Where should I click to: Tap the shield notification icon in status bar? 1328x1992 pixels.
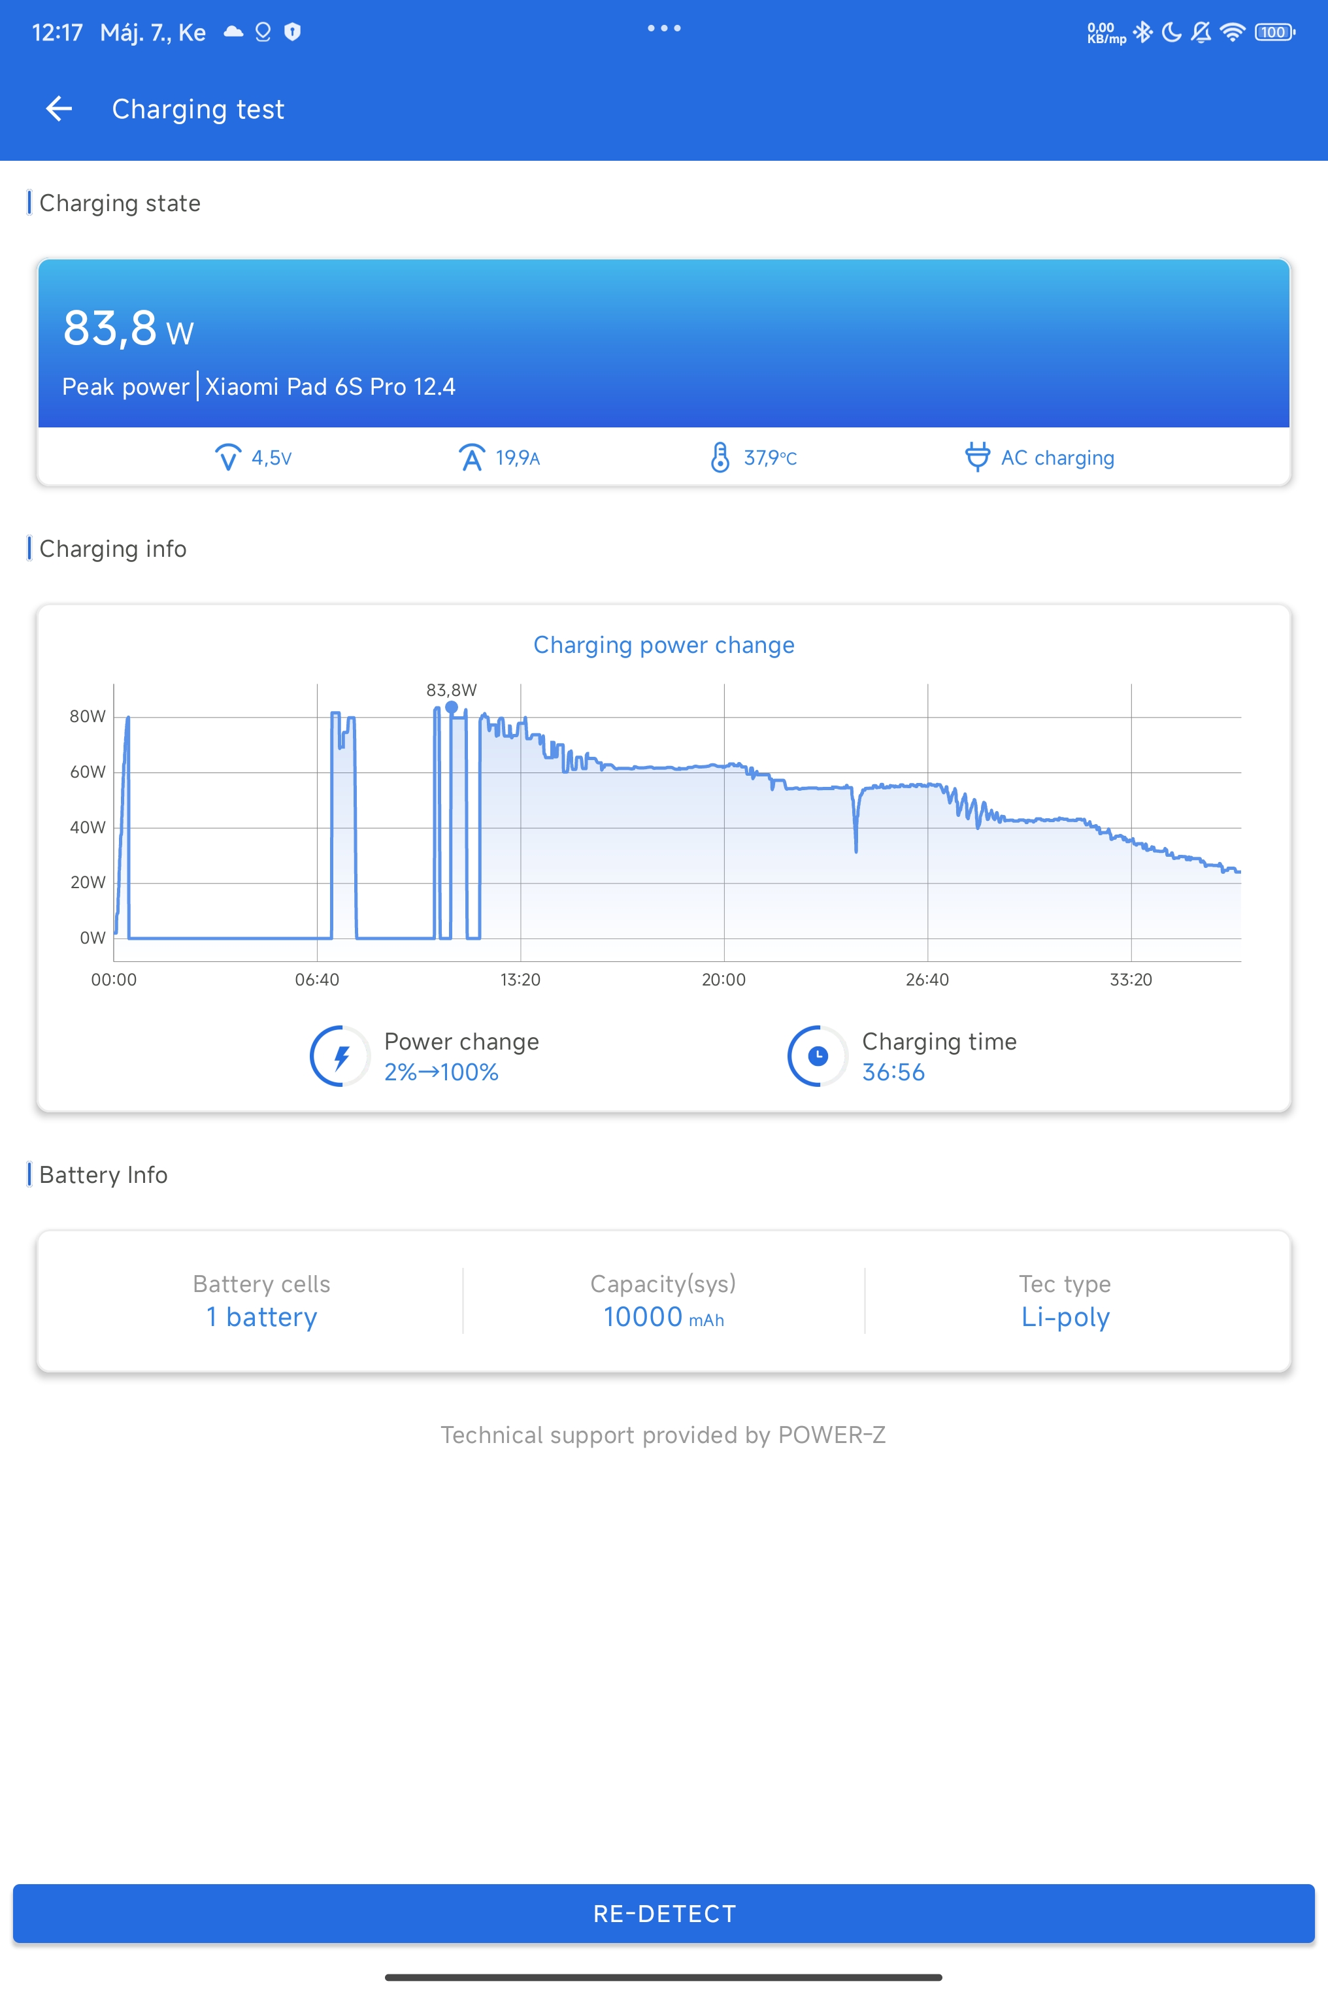coord(292,32)
